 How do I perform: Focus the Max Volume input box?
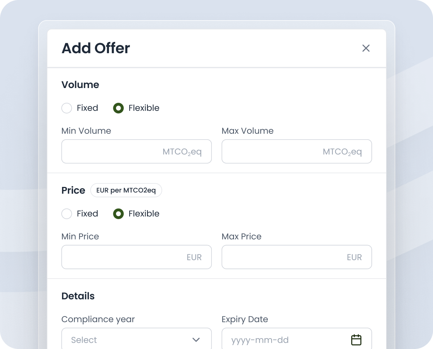pos(272,151)
